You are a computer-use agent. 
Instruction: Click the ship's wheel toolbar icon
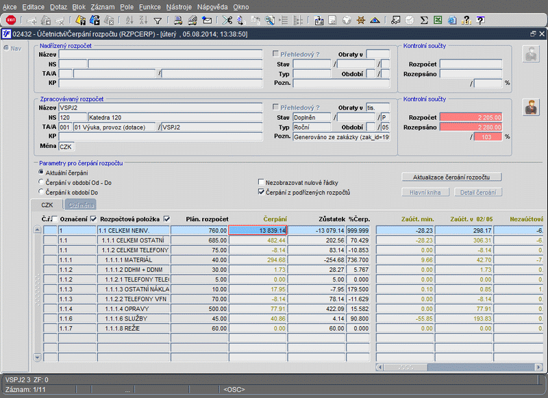(x=361, y=20)
